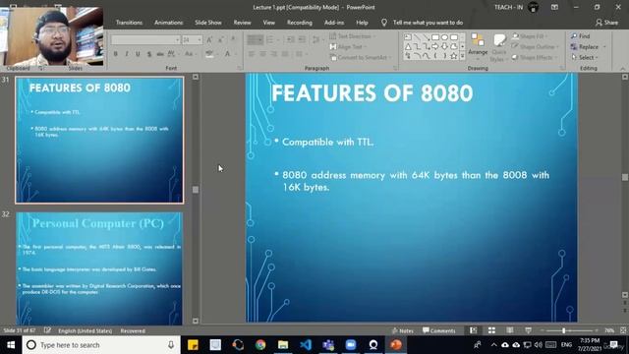Image resolution: width=629 pixels, height=354 pixels.
Task: Click Increase Font Size icon
Action: point(209,39)
